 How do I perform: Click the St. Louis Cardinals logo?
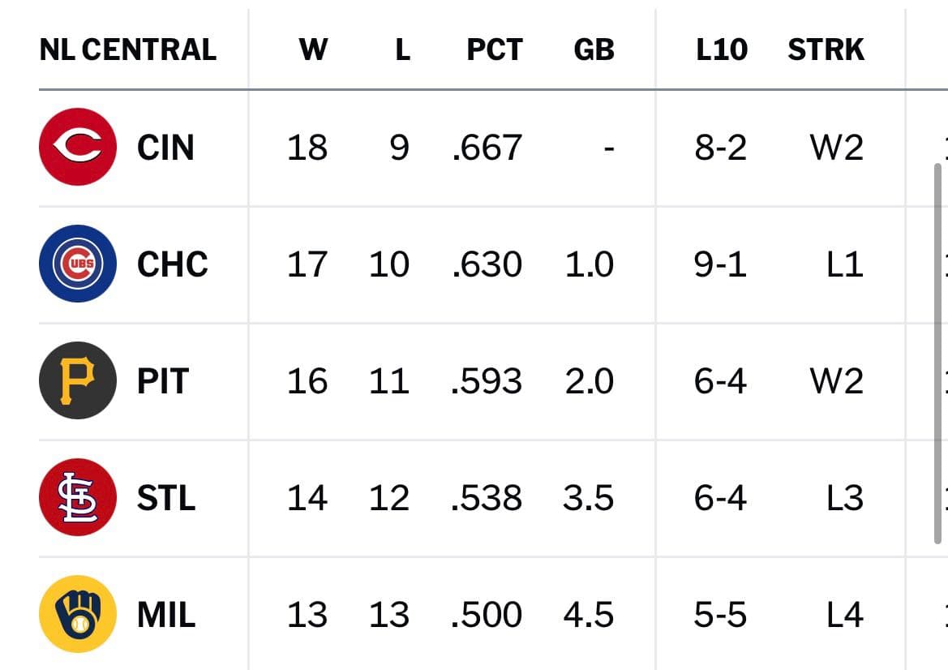[78, 497]
